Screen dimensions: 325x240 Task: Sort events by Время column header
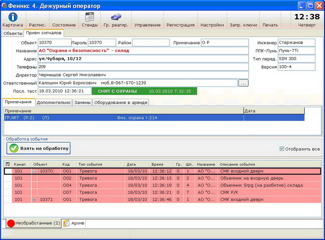tap(161, 164)
